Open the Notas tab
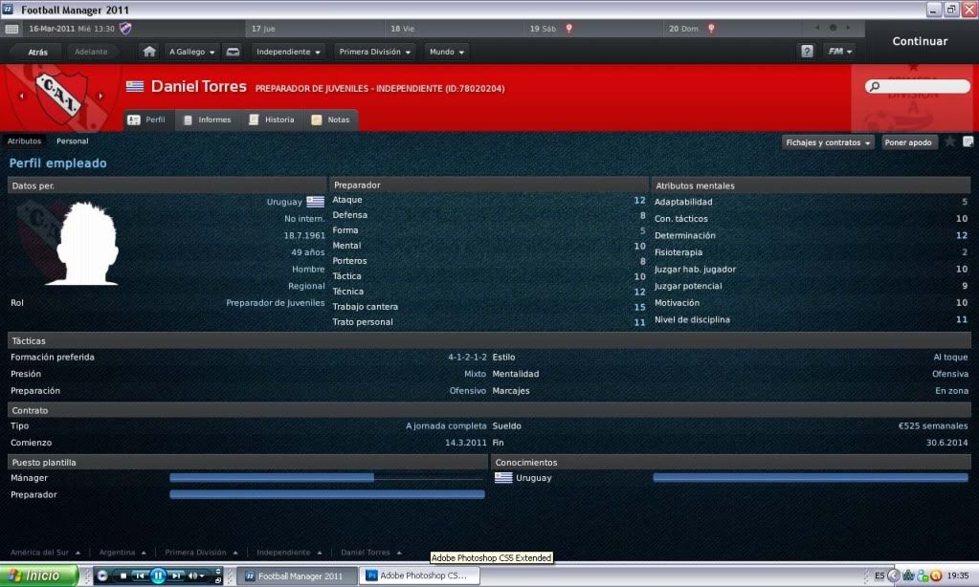Screen dimensions: 979x587 331,120
